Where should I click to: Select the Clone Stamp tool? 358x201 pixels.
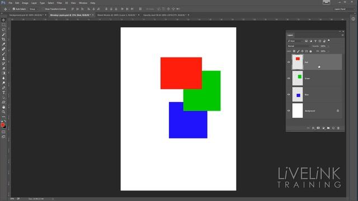(3, 59)
